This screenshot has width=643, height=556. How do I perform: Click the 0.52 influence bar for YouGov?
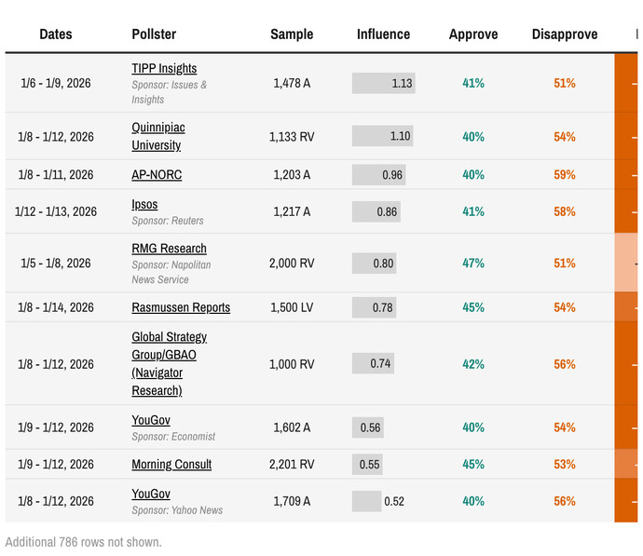[x=366, y=501]
